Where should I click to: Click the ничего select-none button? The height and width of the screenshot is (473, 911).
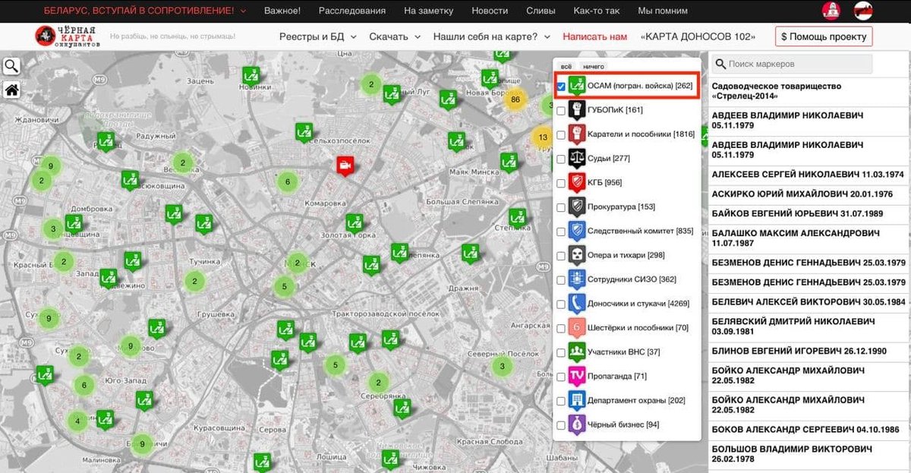coord(594,67)
